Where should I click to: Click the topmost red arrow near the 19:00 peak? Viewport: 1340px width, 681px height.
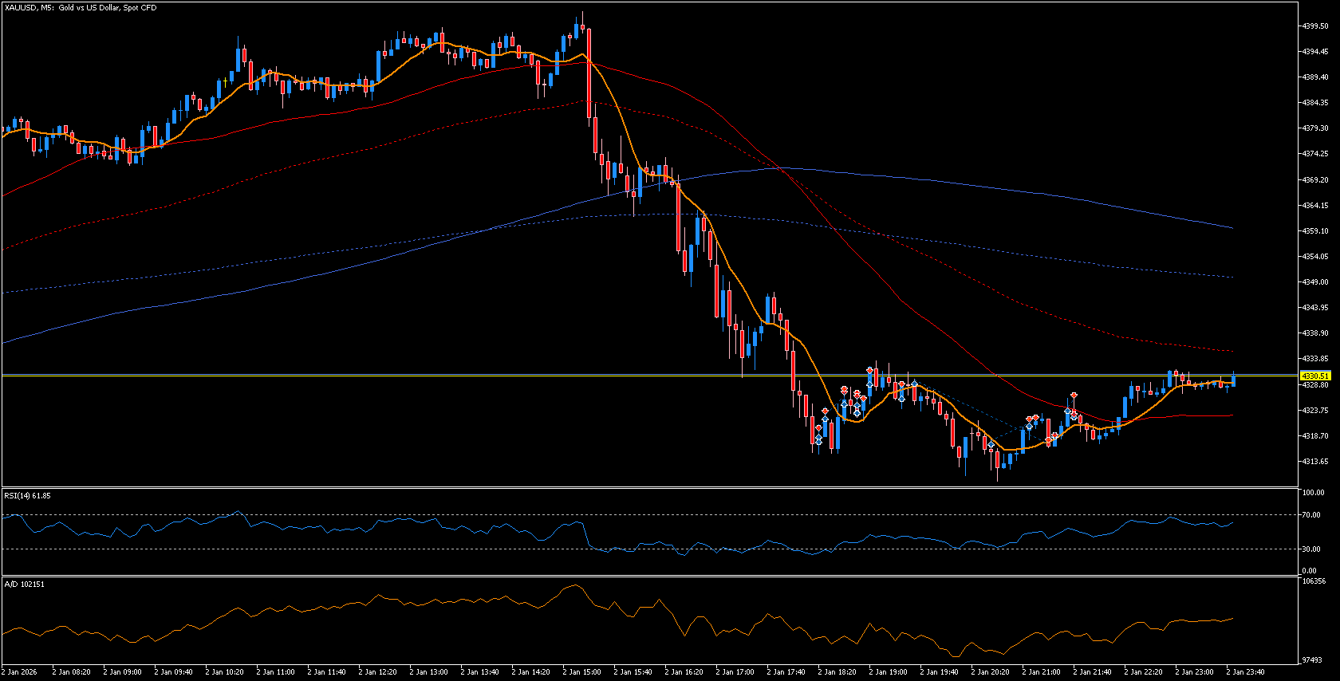click(869, 371)
